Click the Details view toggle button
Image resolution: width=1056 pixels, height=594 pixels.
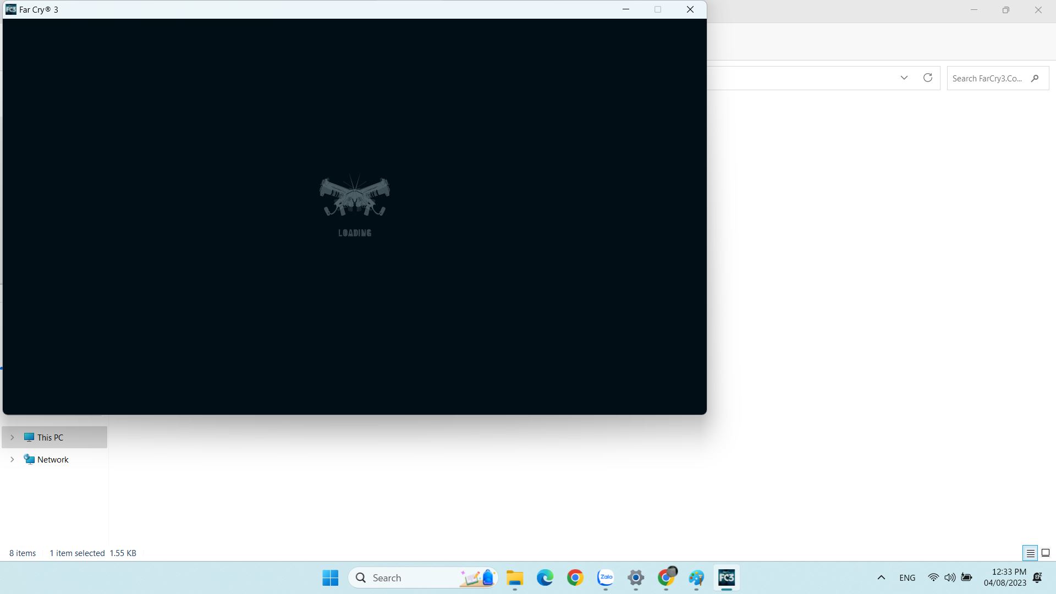pos(1030,553)
